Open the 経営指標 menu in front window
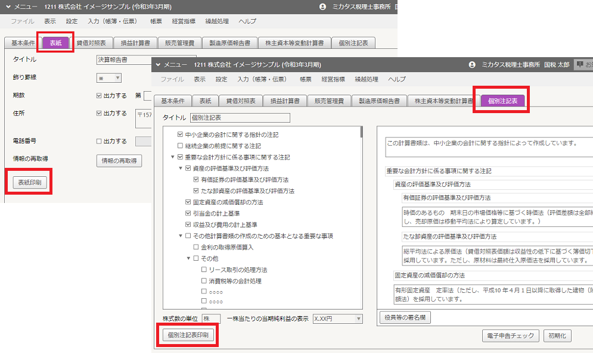This screenshot has height=353, width=593. [333, 79]
